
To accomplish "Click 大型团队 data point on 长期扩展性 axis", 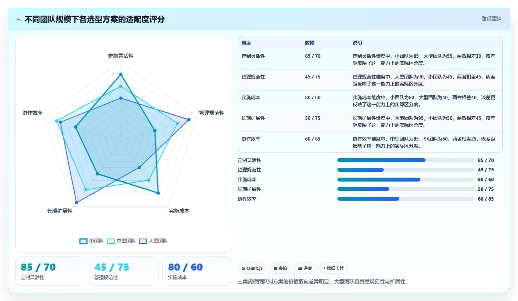I will pos(77,203).
